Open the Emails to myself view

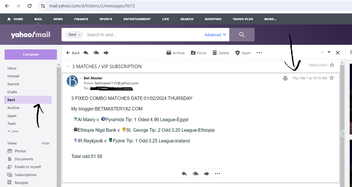(24, 167)
